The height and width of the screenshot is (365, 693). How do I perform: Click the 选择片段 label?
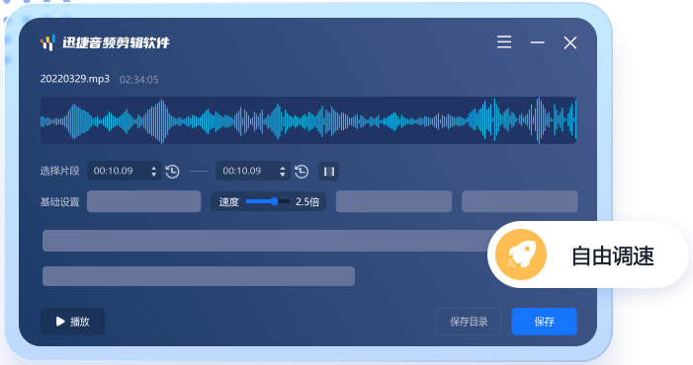coord(59,171)
